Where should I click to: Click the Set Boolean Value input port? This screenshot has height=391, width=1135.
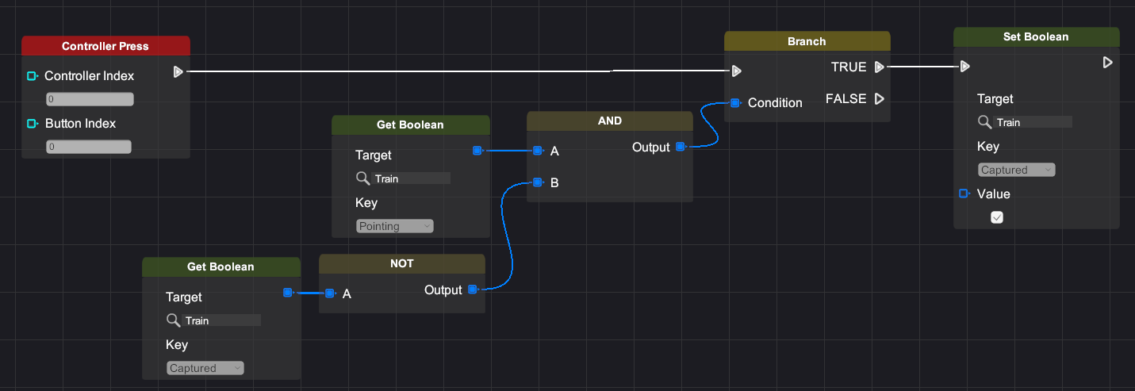[964, 194]
